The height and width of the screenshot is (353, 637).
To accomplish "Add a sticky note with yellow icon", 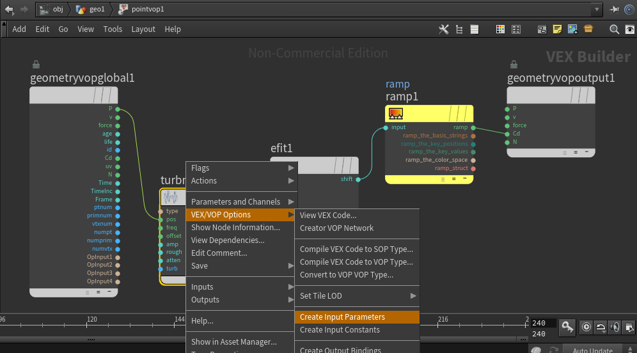I will click(557, 29).
